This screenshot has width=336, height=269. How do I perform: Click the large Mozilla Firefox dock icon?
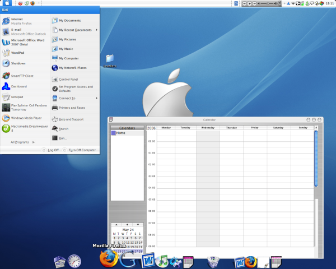pyautogui.click(x=109, y=258)
